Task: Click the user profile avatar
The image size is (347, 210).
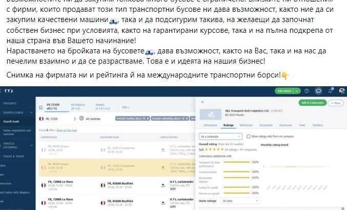Action: (341, 91)
